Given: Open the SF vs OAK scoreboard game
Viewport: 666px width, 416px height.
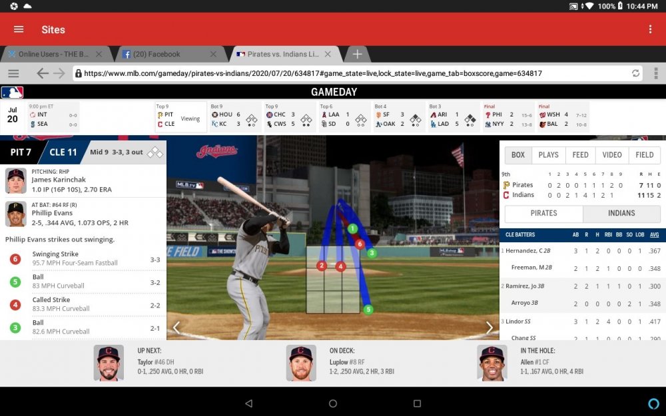Looking at the screenshot, I should [x=399, y=116].
